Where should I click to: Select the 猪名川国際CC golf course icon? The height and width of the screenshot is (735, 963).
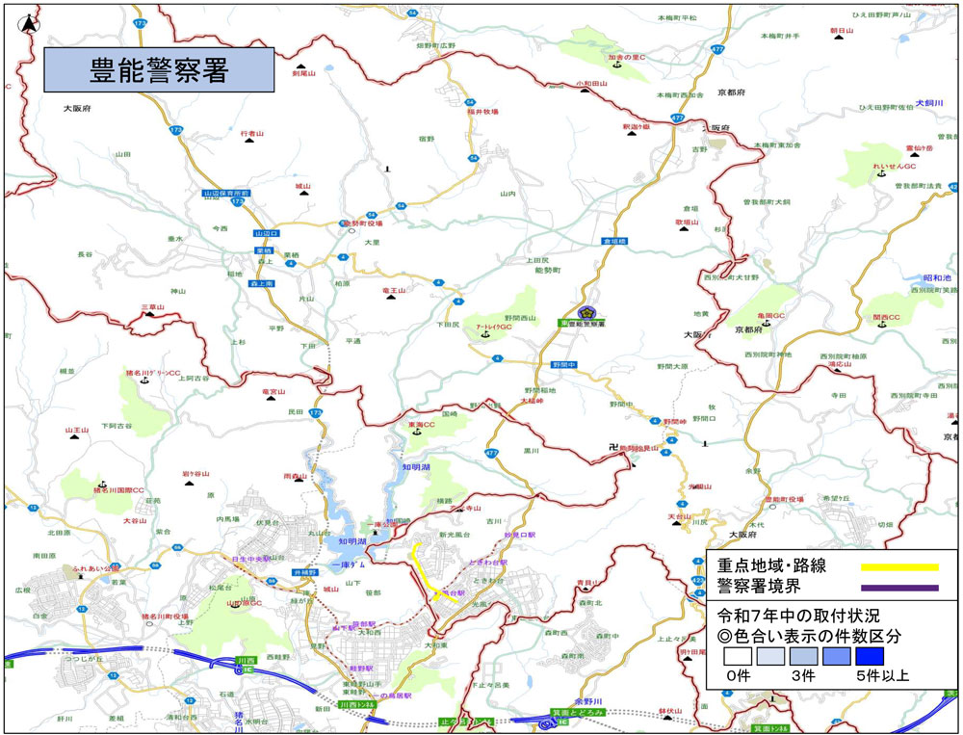(103, 483)
